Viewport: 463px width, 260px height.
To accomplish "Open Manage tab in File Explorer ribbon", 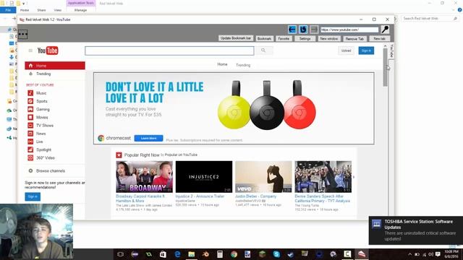I will point(80,10).
